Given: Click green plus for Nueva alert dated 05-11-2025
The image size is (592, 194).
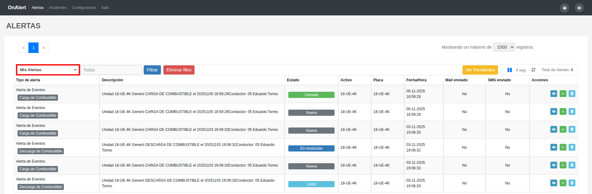Looking at the screenshot, I should tap(563, 111).
